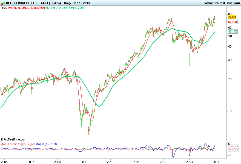Click the -5 MACD axis label
The width and height of the screenshot is (241, 164).
[229, 156]
